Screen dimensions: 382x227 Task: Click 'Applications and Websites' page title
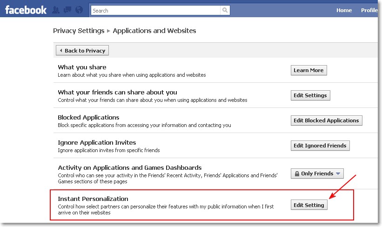154,31
